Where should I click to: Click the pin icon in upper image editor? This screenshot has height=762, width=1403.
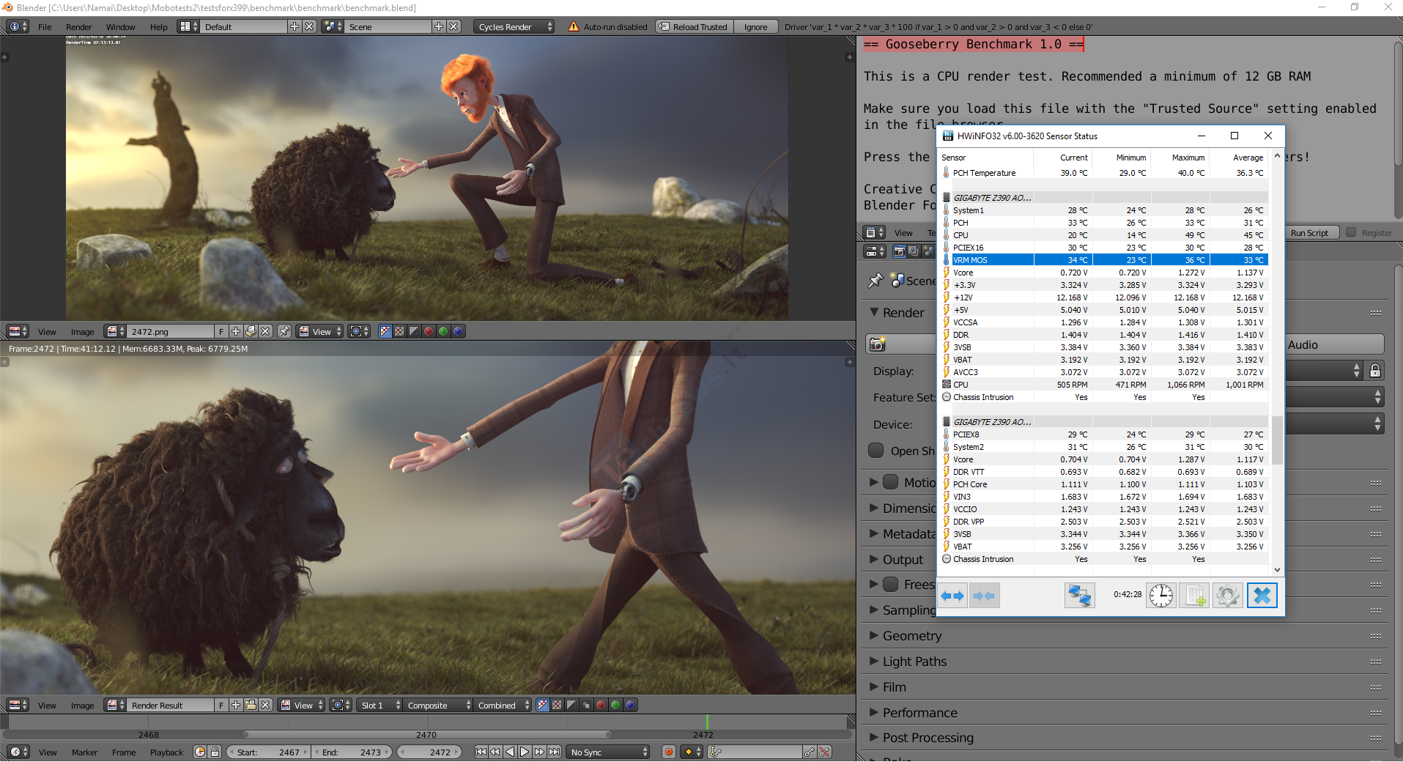coord(284,331)
